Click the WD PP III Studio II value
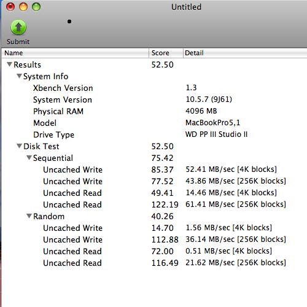 [x=216, y=134]
